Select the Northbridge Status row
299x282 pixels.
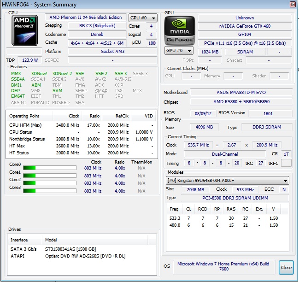coord(82,139)
